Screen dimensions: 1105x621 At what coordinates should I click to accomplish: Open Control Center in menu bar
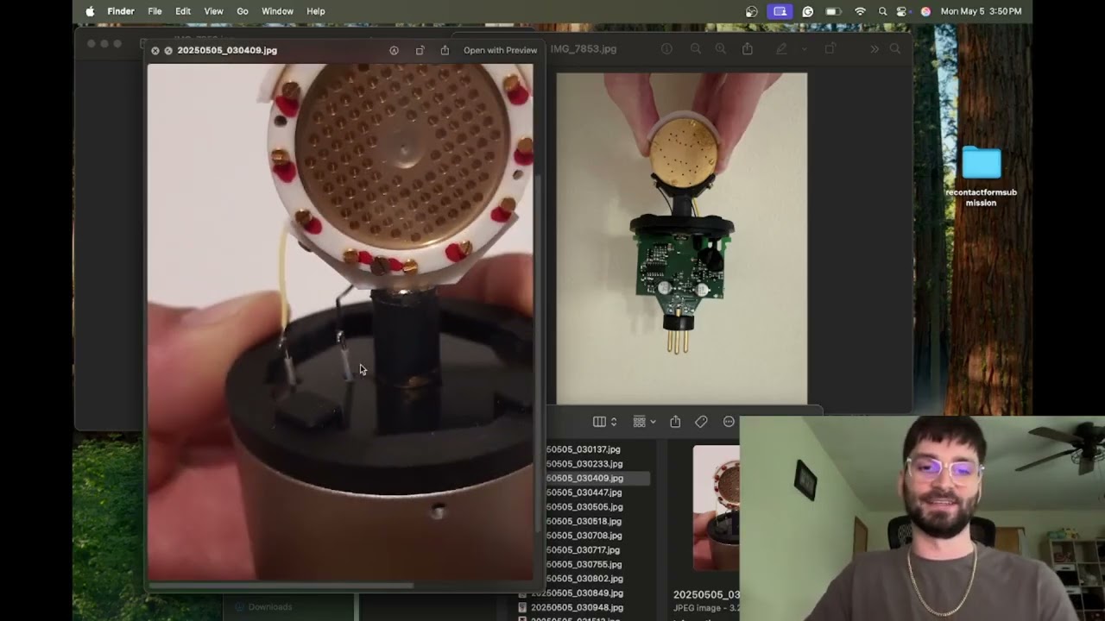coord(902,11)
